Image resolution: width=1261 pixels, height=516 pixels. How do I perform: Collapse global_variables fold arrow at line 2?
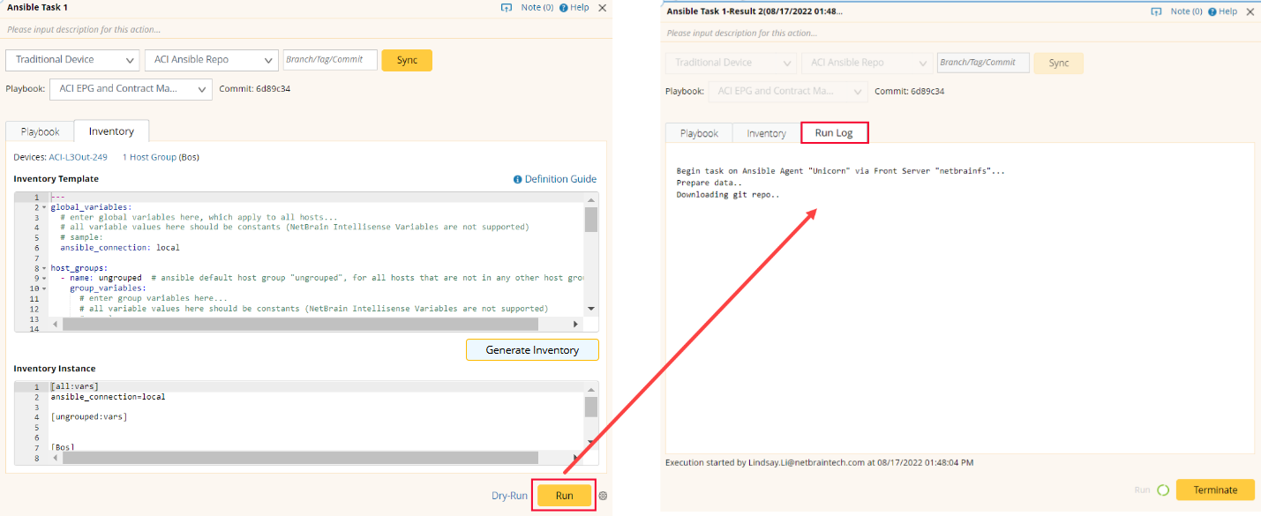(x=45, y=207)
